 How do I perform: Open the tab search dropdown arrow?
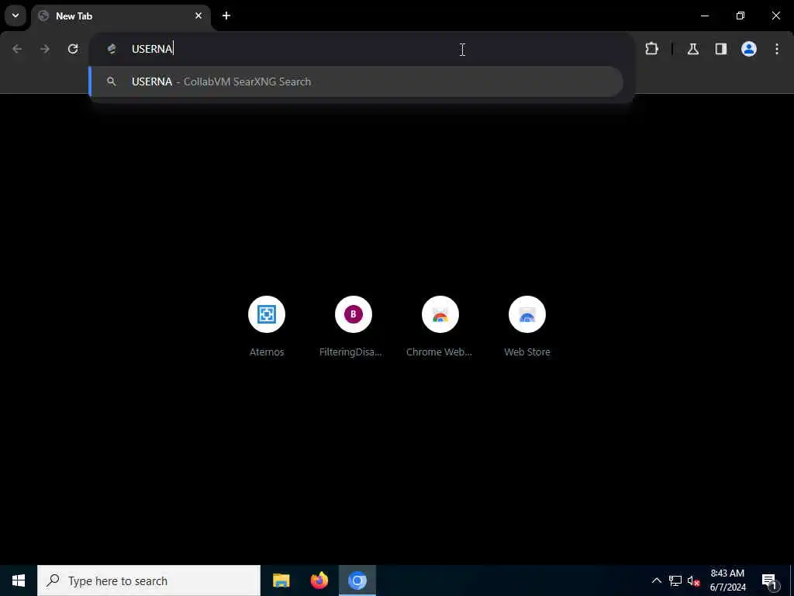(x=16, y=16)
